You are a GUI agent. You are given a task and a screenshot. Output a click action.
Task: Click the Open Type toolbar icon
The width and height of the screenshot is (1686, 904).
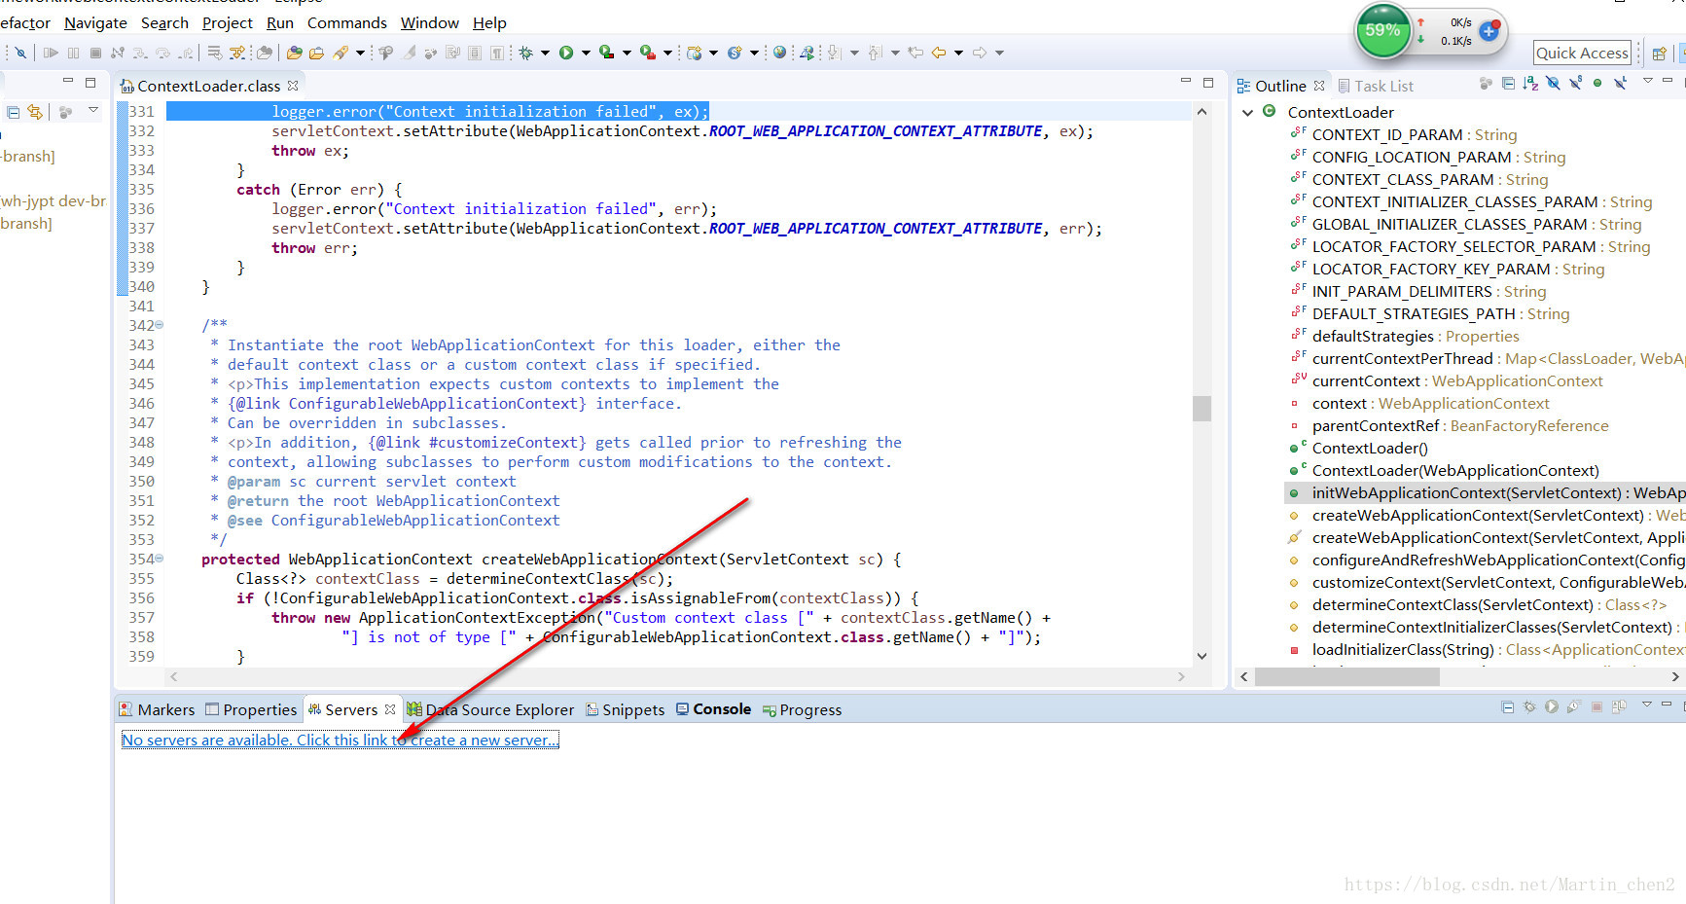pos(294,53)
